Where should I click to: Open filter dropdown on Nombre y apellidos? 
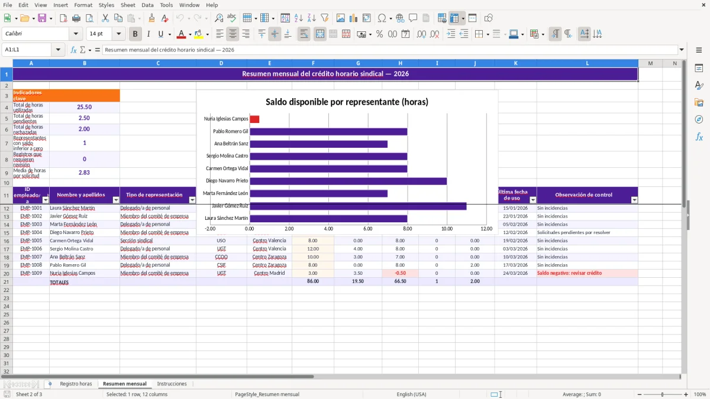pos(116,200)
